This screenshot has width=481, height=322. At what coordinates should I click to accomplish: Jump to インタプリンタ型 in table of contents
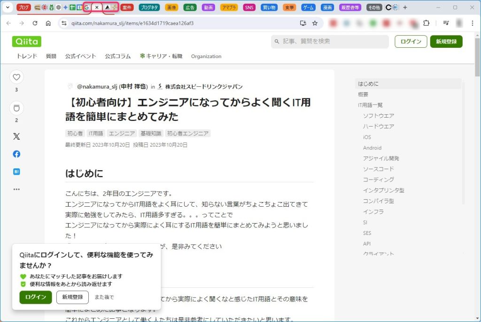tap(383, 190)
